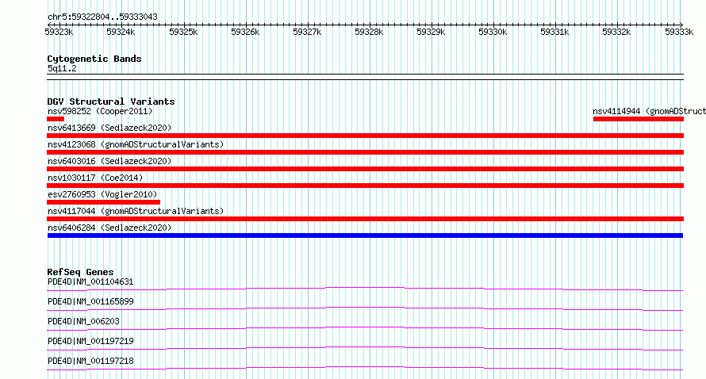Open the PDE4D|NM_006203 transcript label
This screenshot has width=706, height=379.
click(x=83, y=321)
